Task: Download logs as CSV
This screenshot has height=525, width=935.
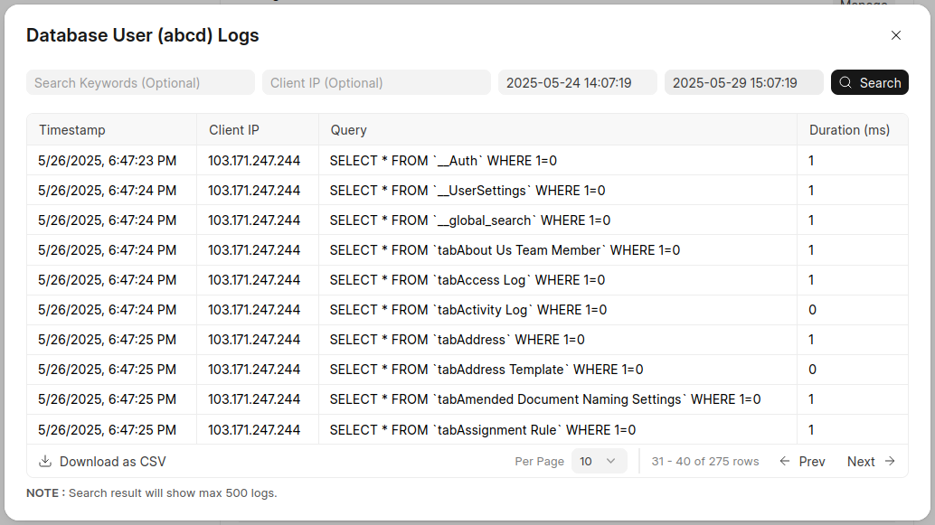Action: pyautogui.click(x=103, y=462)
